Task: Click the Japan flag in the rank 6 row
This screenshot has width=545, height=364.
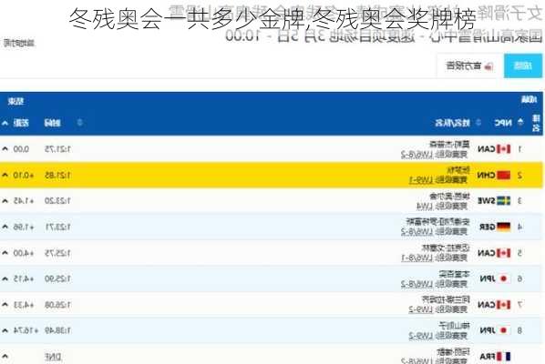Action: coord(503,278)
